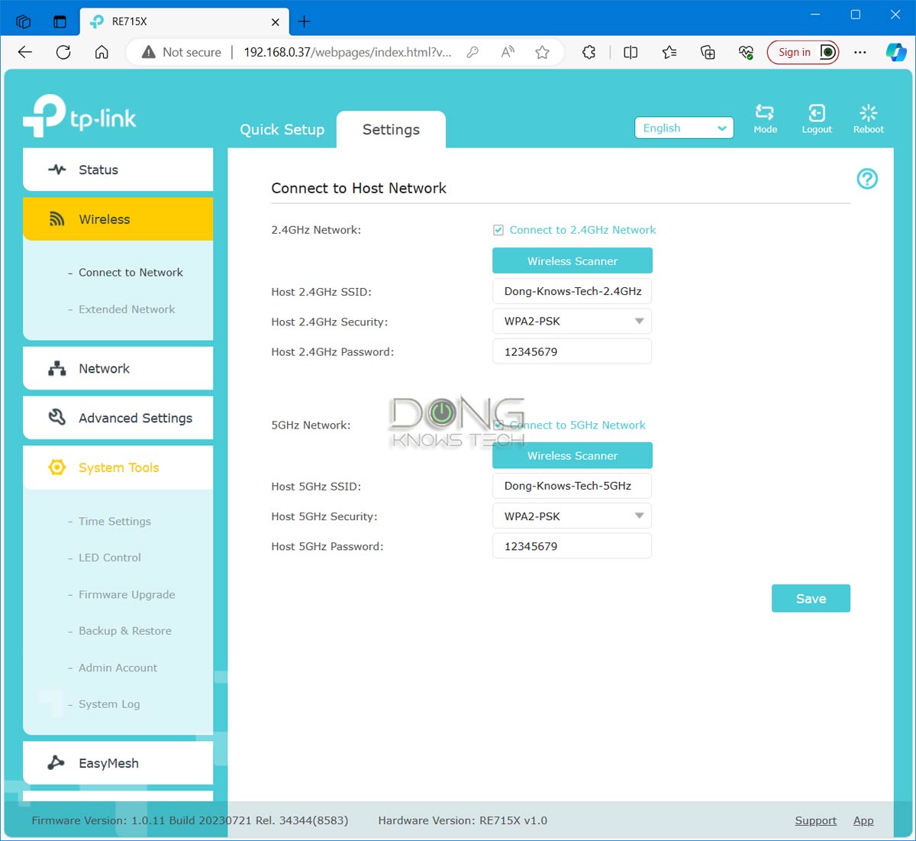Click the Host 5GHz Password field
The height and width of the screenshot is (841, 916).
point(572,546)
